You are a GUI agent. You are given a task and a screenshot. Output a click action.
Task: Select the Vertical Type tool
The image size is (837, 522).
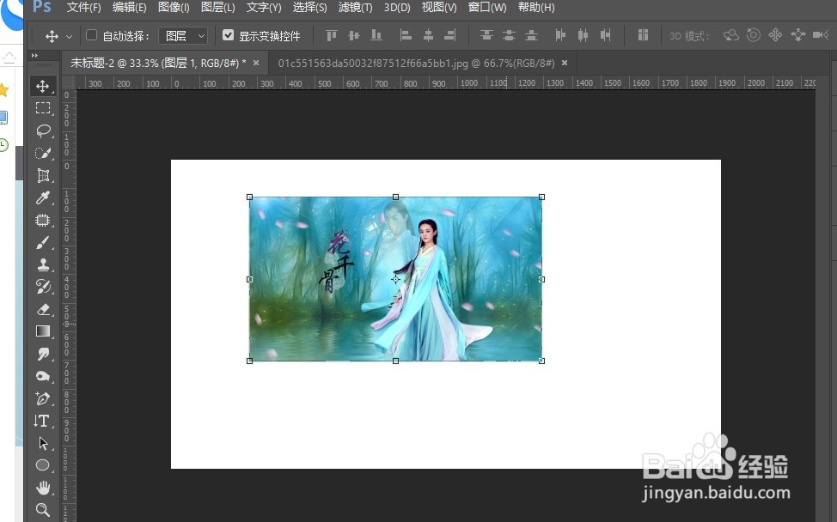click(x=43, y=421)
